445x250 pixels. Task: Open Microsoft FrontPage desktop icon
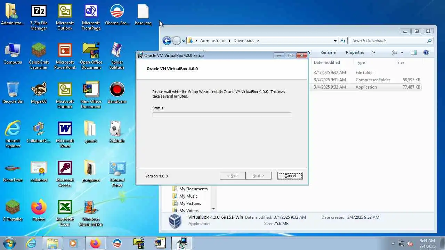point(91,17)
